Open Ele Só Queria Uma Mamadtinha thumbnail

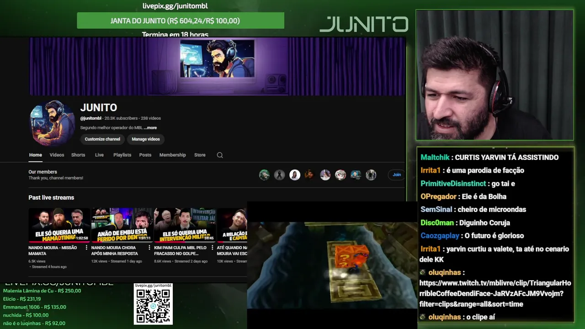(x=59, y=225)
